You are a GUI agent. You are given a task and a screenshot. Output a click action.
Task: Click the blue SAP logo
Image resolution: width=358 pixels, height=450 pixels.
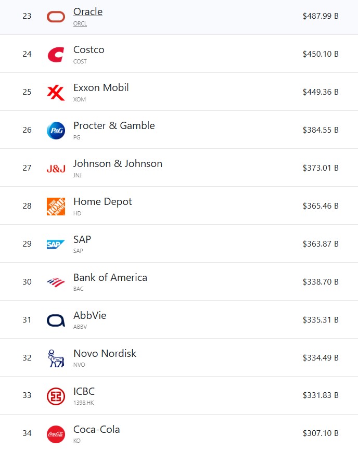(56, 244)
